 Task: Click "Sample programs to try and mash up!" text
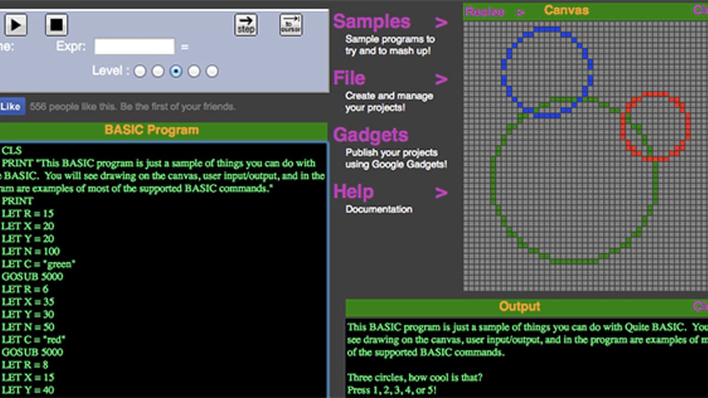point(389,45)
